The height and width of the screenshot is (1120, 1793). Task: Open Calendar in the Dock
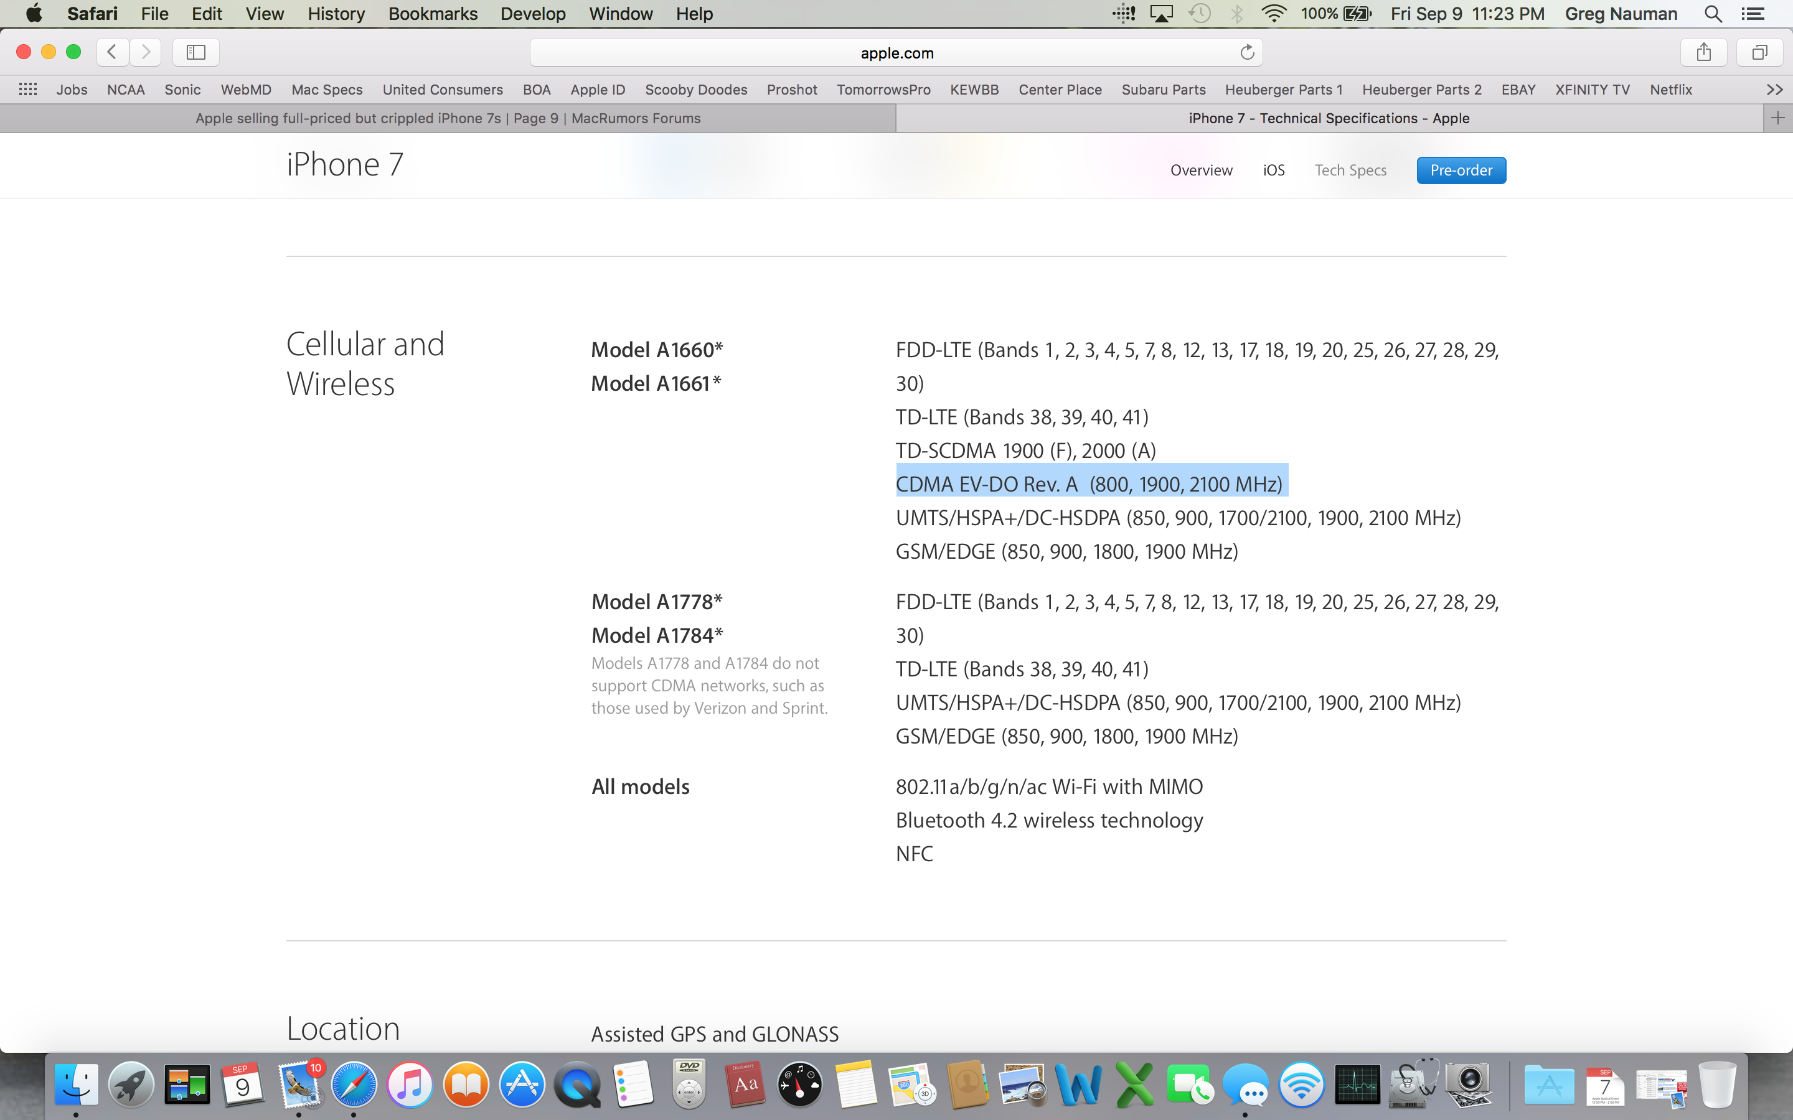tap(242, 1085)
